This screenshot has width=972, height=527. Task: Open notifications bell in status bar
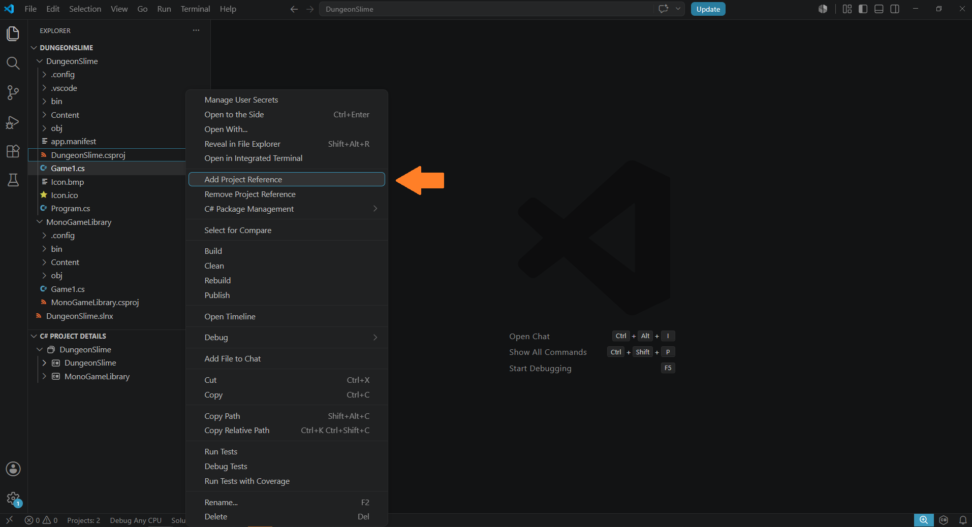[963, 520]
